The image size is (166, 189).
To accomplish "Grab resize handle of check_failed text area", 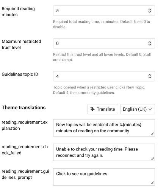I will [152, 158].
